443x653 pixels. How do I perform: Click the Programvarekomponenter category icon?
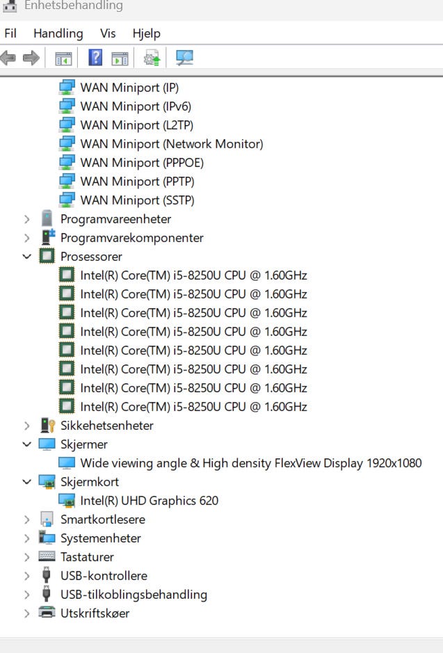(48, 237)
